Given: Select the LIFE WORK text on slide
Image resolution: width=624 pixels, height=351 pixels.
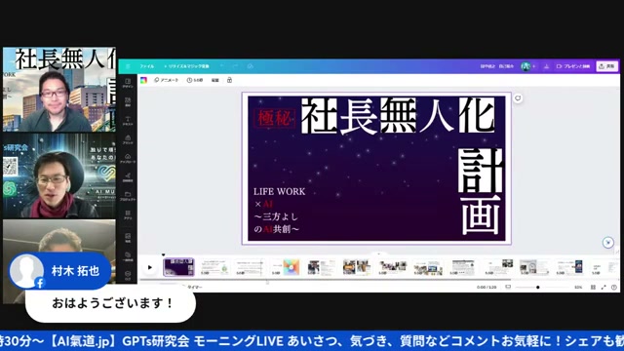Looking at the screenshot, I should tap(280, 191).
